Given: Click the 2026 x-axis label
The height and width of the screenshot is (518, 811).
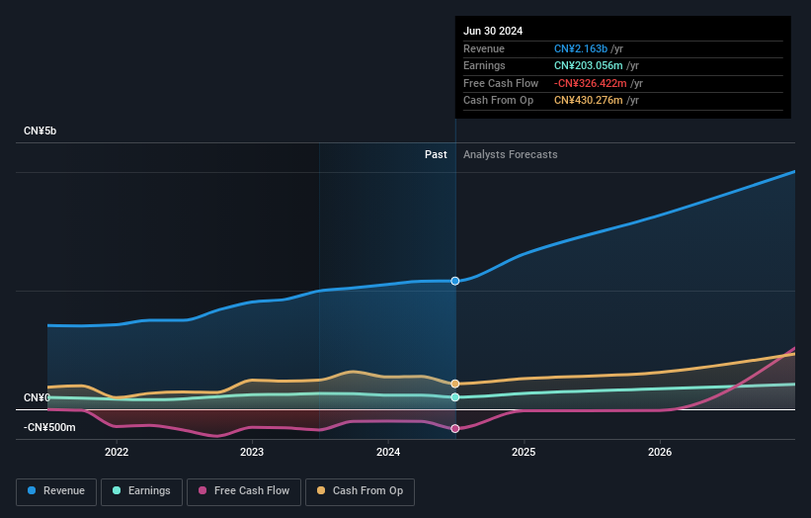Looking at the screenshot, I should [x=660, y=452].
